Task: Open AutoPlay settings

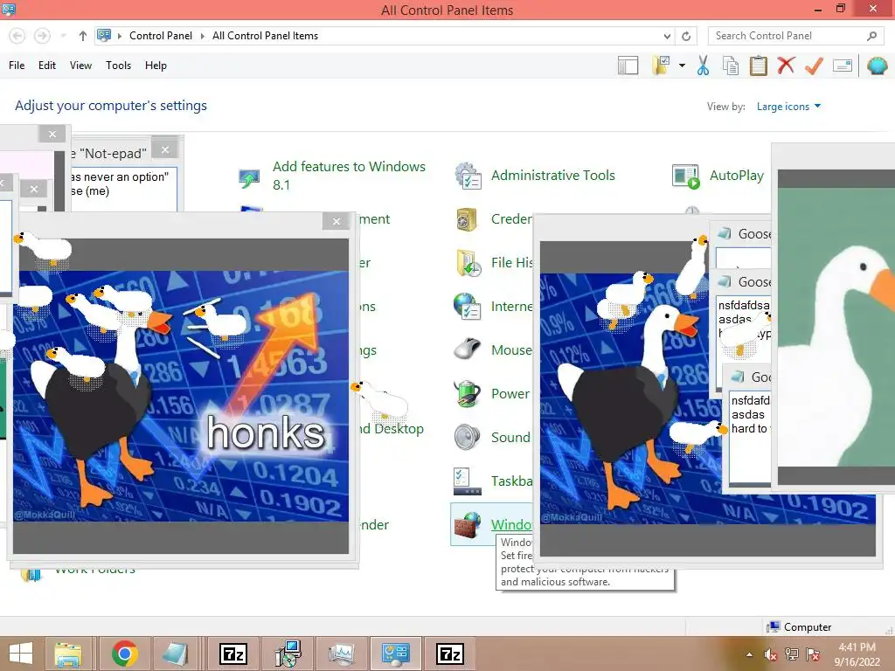Action: (736, 176)
